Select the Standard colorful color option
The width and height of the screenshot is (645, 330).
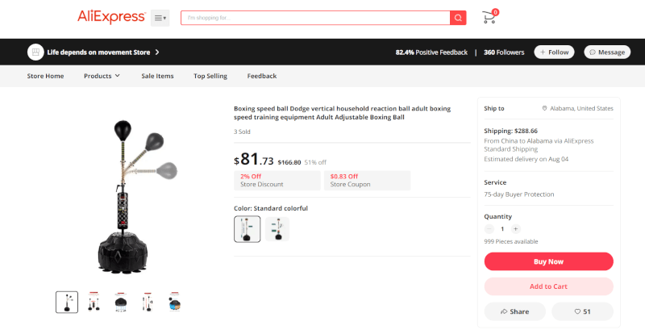coord(248,229)
